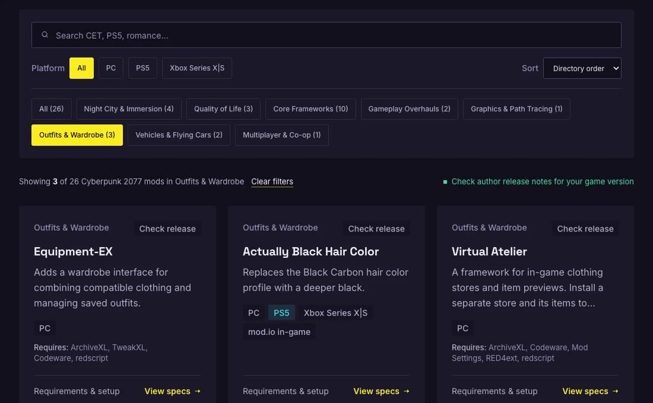Show All (26) category

[51, 109]
